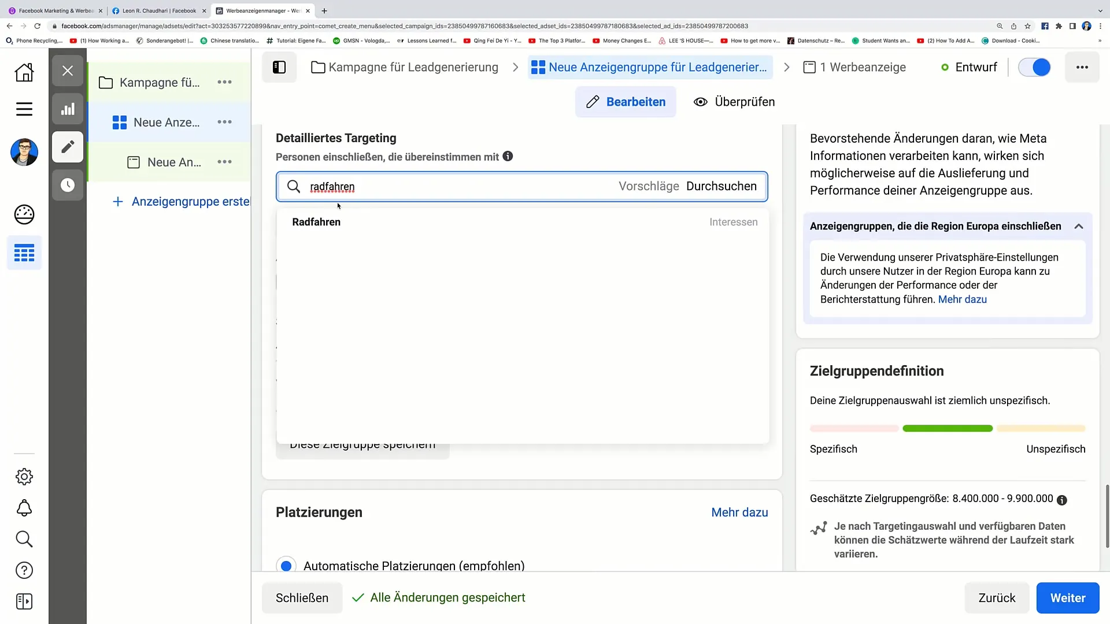Click the Weiter button
The image size is (1110, 624).
point(1067,598)
